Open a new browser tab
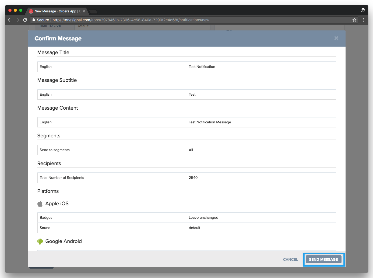Screen dimensions: 373x278 [93, 12]
